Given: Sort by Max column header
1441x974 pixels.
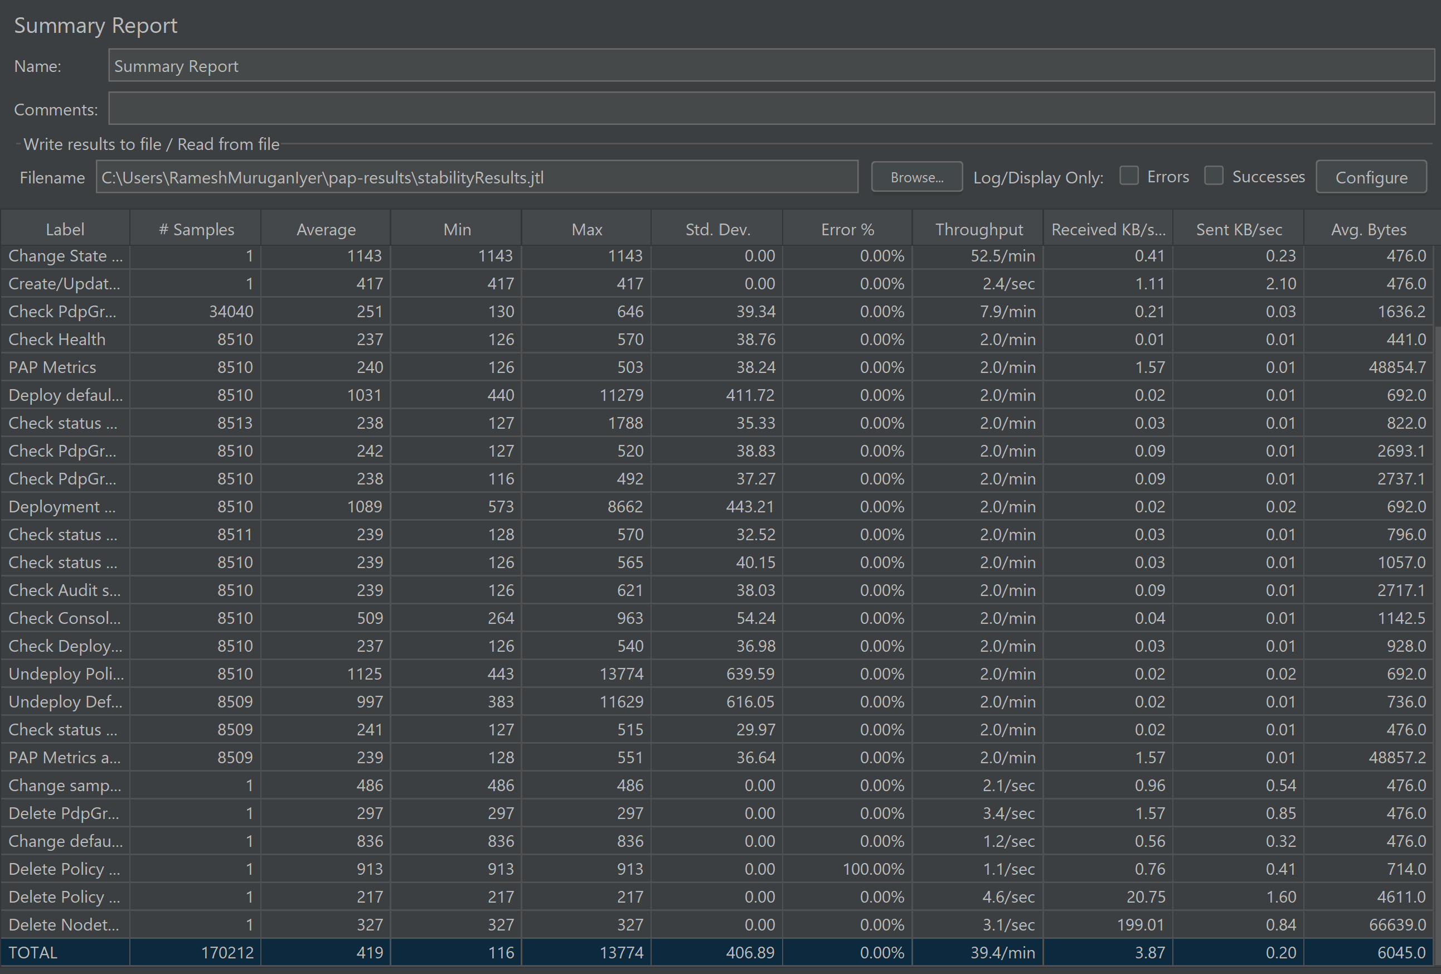Looking at the screenshot, I should pos(586,229).
